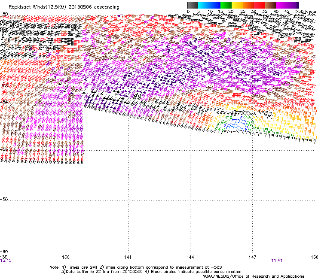Click the '-60' latitude label
The height and width of the screenshot is (279, 318).
(4, 252)
